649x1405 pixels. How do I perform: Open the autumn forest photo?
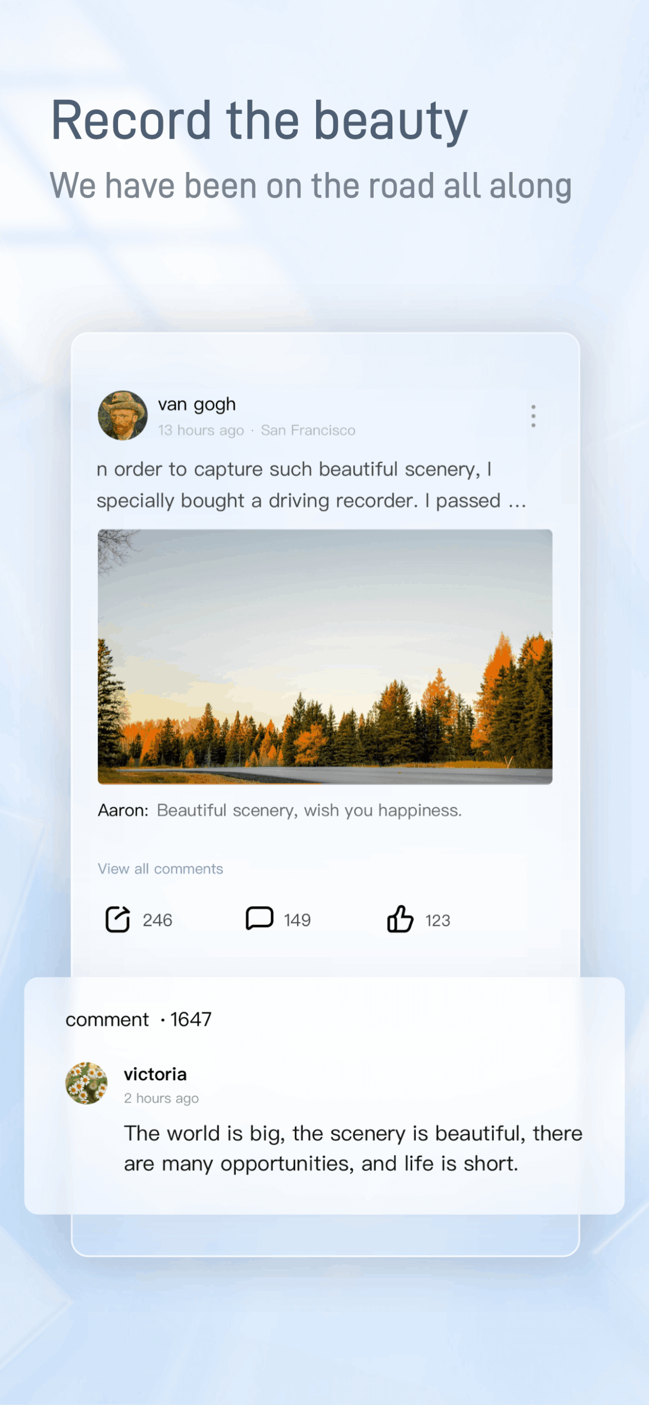pyautogui.click(x=325, y=657)
